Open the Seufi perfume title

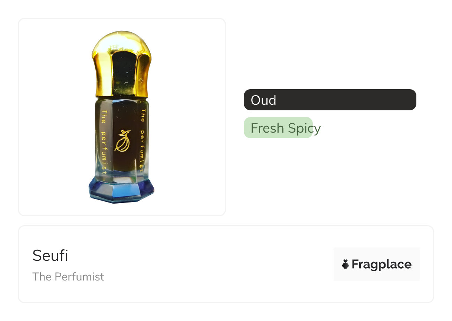pyautogui.click(x=50, y=256)
